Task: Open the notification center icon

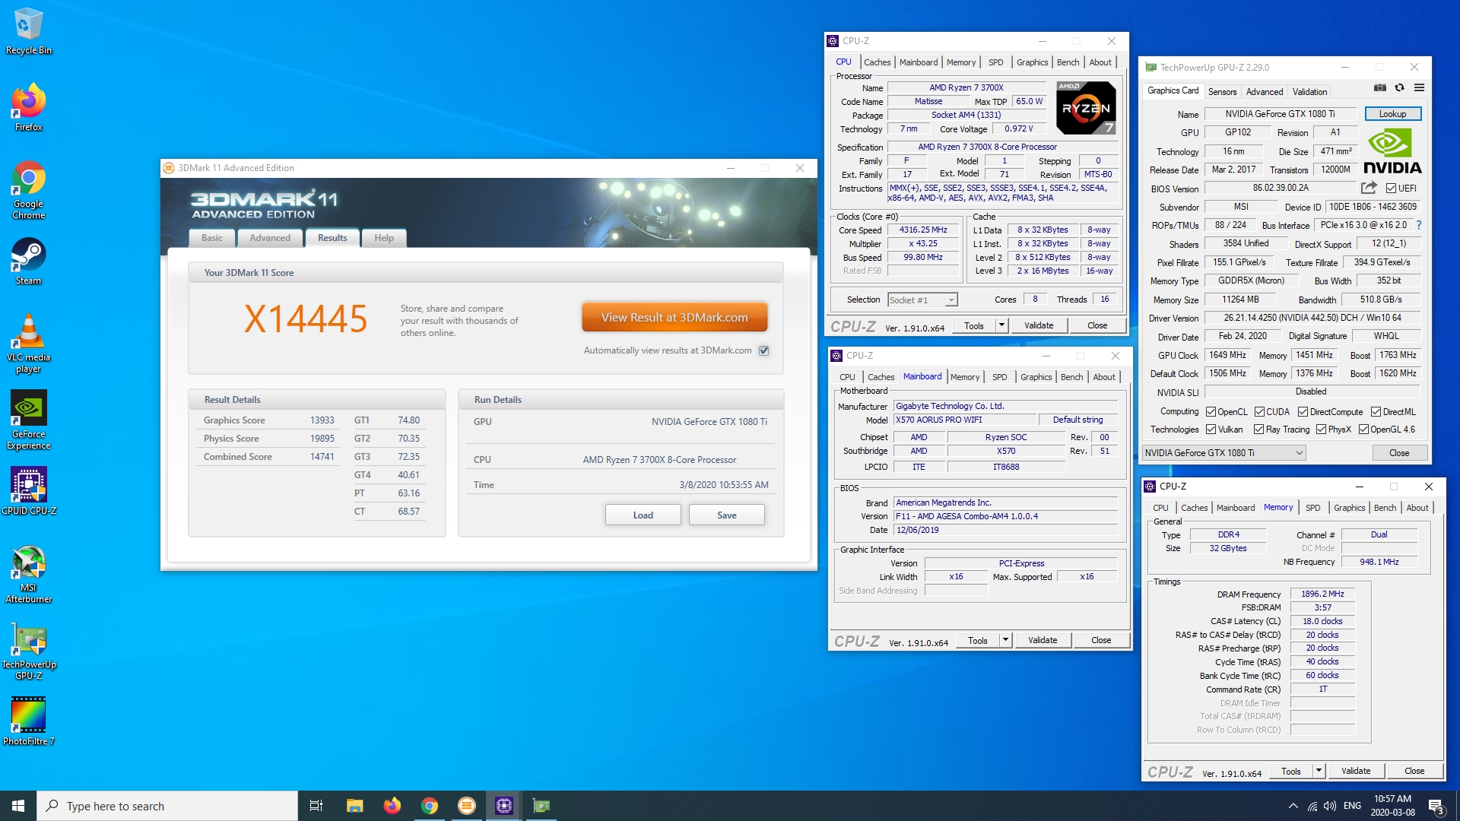Action: tap(1436, 807)
